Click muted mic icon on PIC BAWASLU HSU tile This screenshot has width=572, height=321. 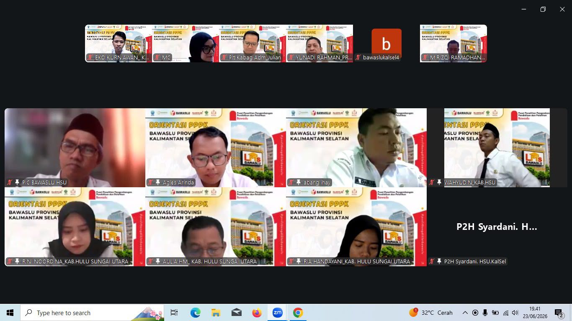tap(10, 183)
